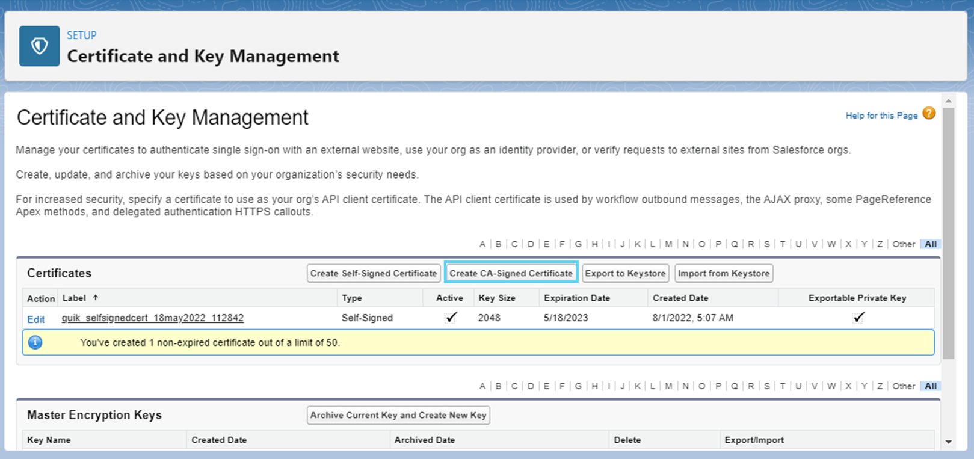Sort certificates by Label column header
Viewport: 974px width, 459px height.
point(74,298)
